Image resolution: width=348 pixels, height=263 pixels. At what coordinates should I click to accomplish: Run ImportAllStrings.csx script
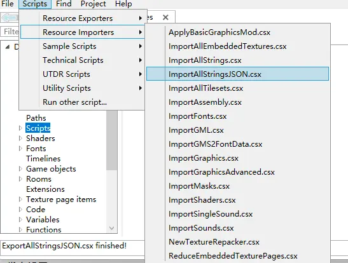pyautogui.click(x=237, y=60)
